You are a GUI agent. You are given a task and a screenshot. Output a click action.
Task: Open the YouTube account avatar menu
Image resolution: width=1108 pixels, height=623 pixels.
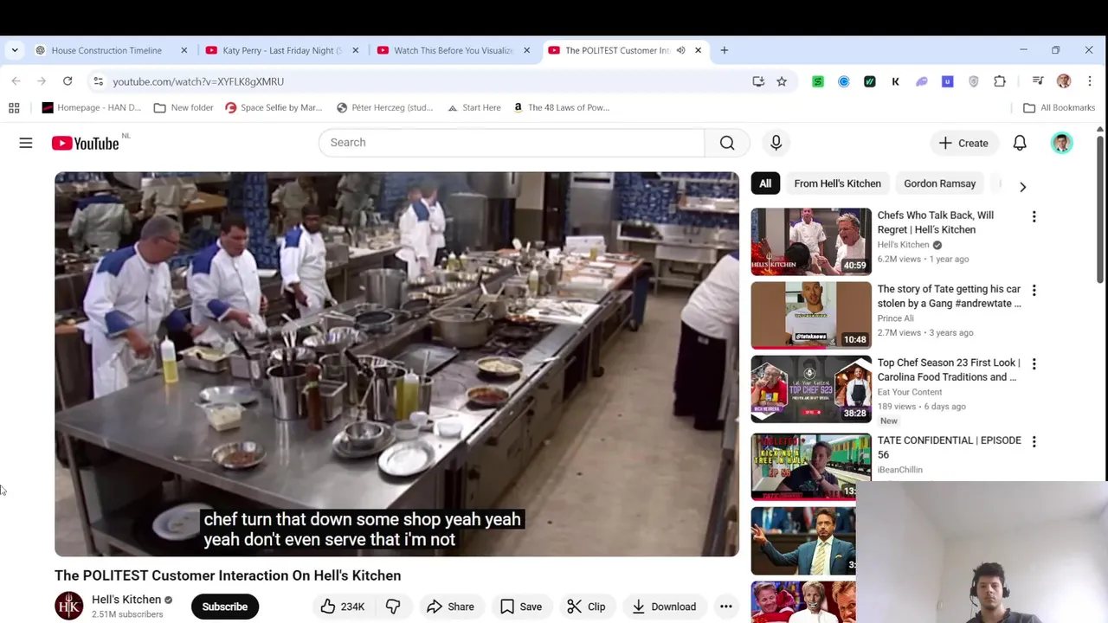click(1061, 143)
